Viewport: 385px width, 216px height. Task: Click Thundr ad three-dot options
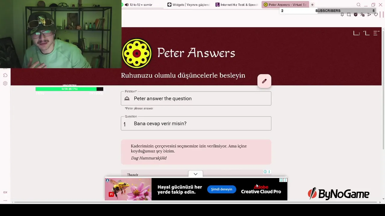point(269,172)
